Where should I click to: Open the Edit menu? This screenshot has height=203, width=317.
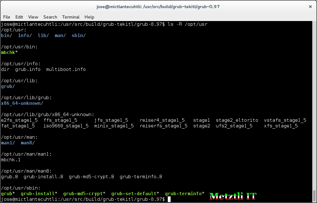click(x=19, y=17)
